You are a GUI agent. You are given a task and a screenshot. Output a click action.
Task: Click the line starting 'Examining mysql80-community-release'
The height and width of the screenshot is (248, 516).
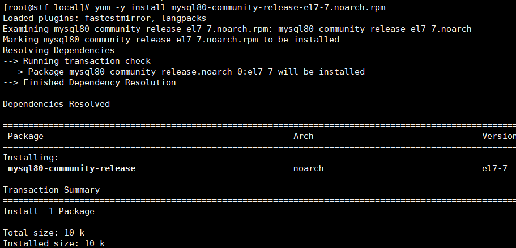(237, 29)
